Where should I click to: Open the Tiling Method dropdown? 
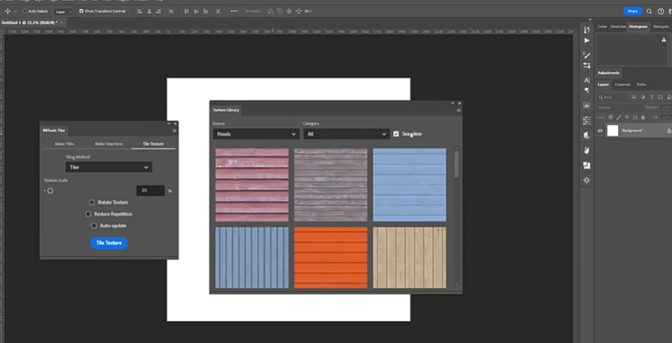(108, 167)
